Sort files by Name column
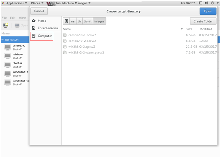This screenshot has height=158, width=221. [x=67, y=29]
